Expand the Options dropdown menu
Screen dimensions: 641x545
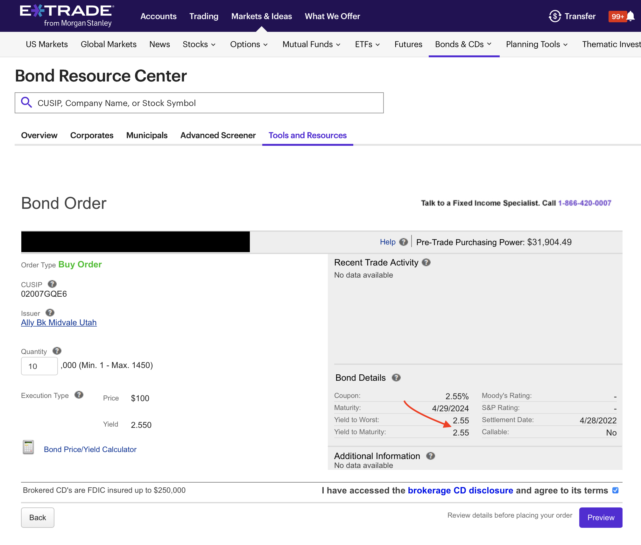pyautogui.click(x=249, y=44)
